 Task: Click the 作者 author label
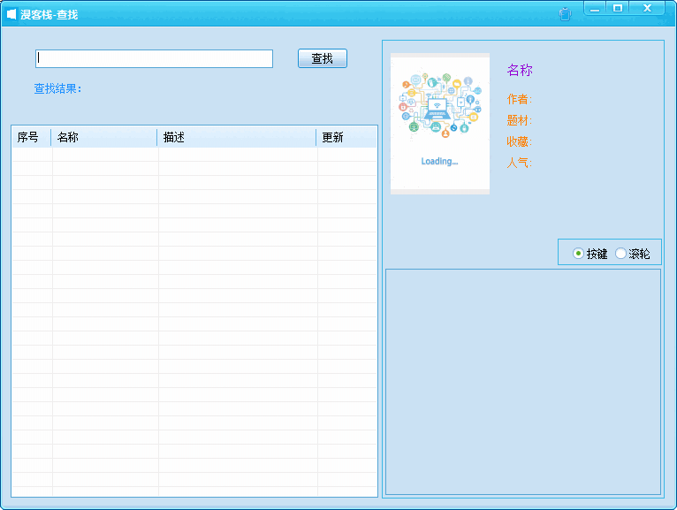[519, 99]
